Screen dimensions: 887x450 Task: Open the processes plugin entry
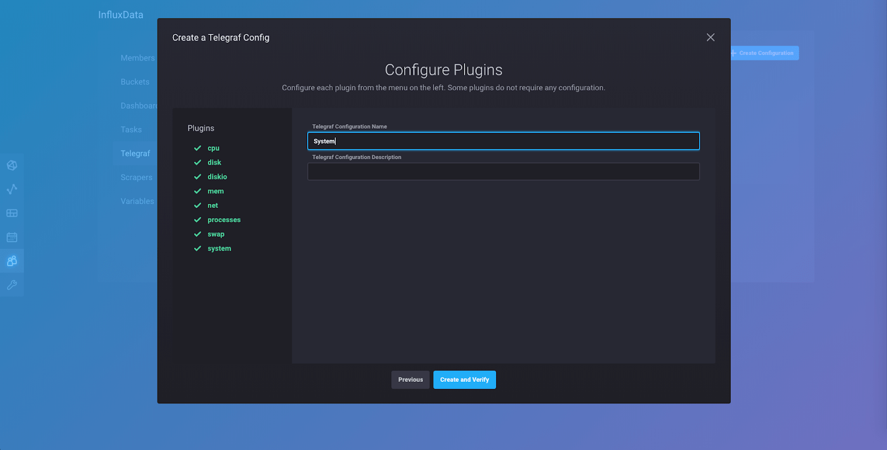pos(224,220)
